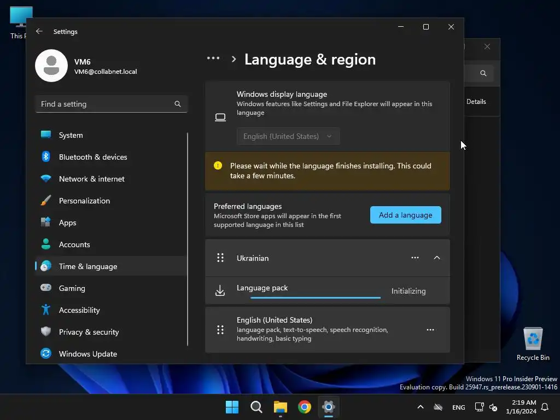Click the sidebar scrollbar

[188, 240]
